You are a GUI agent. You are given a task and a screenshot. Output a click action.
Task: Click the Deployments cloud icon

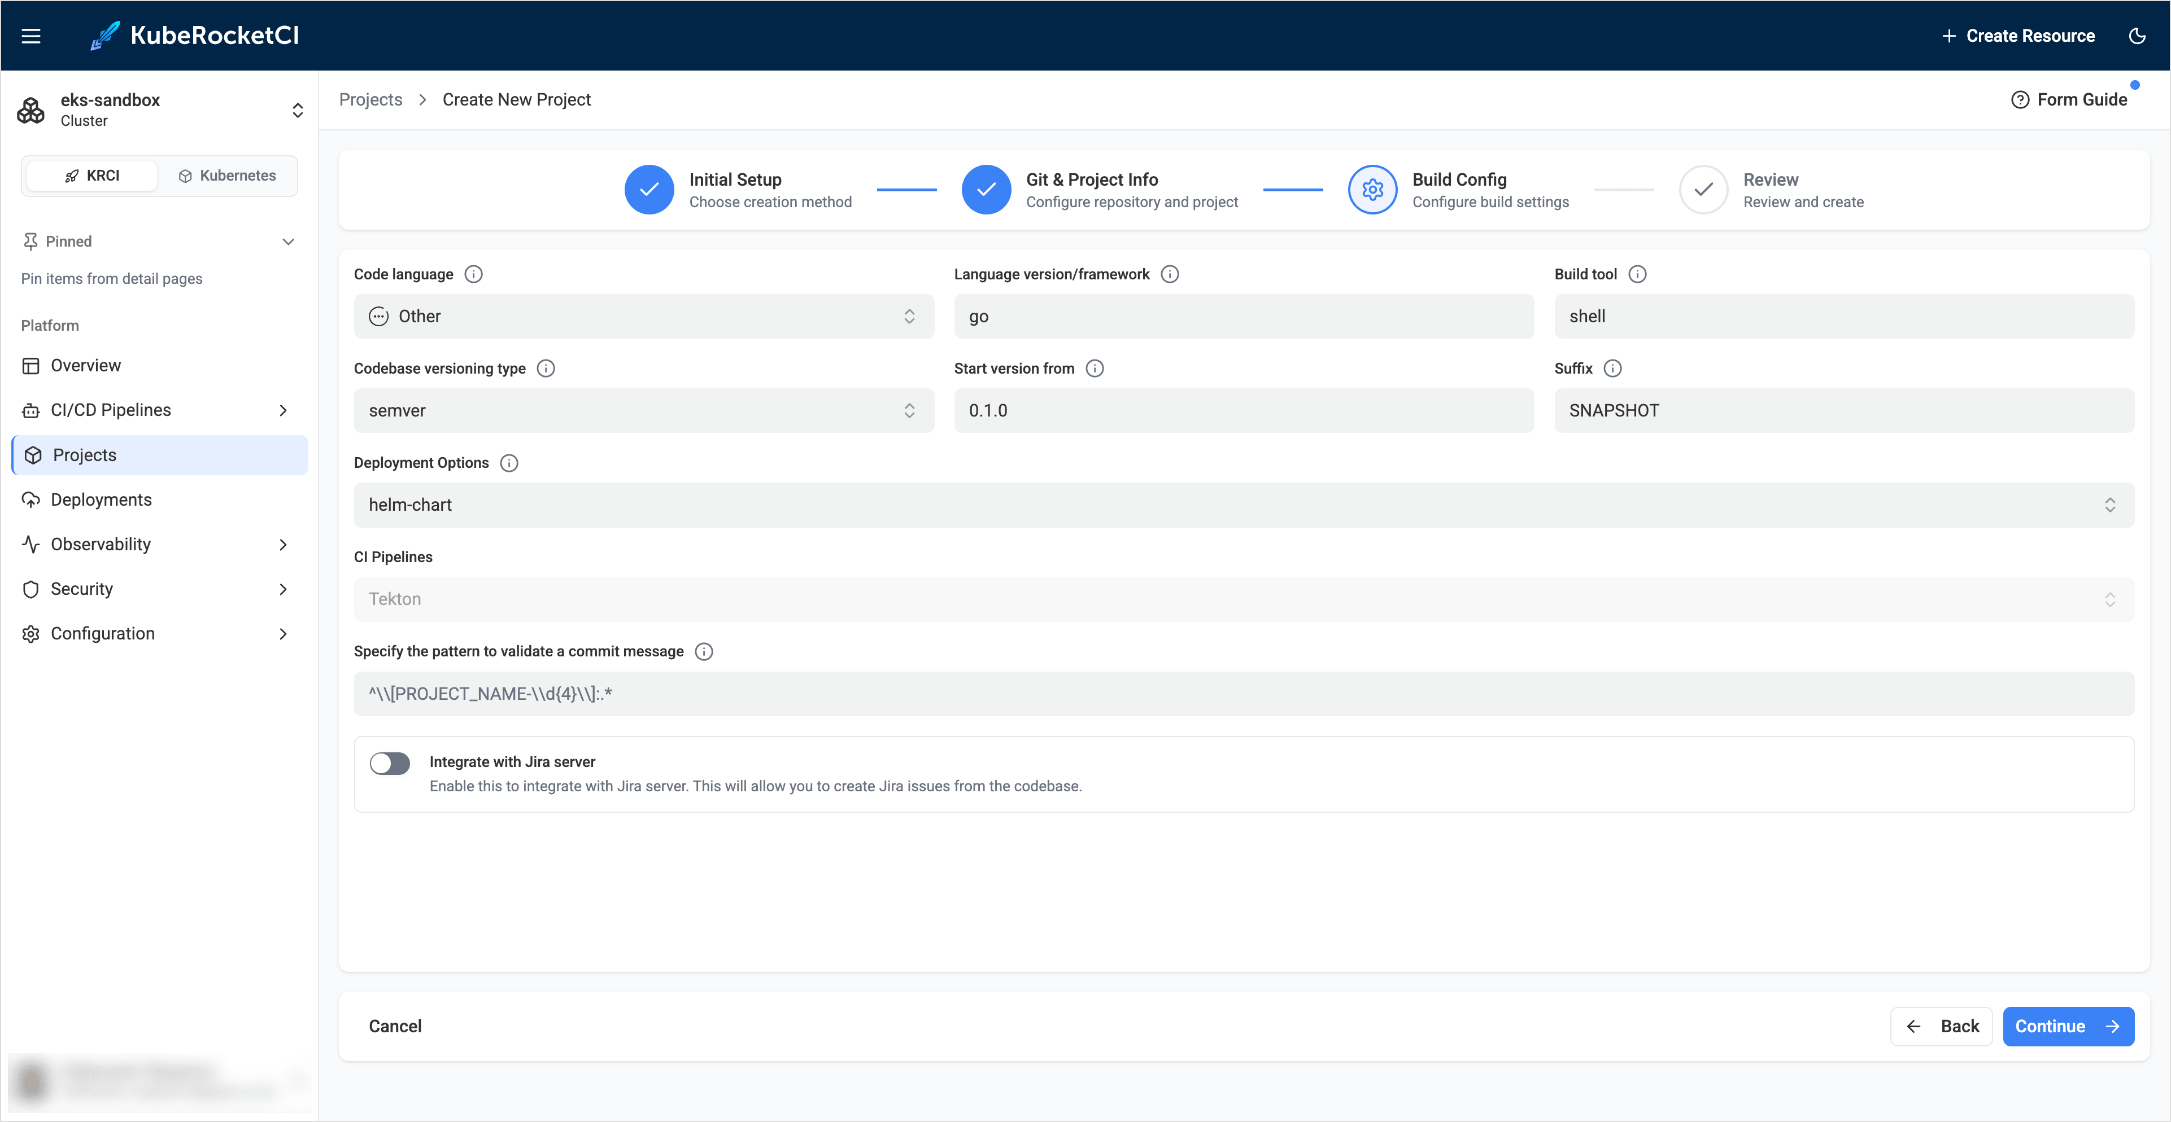point(31,499)
